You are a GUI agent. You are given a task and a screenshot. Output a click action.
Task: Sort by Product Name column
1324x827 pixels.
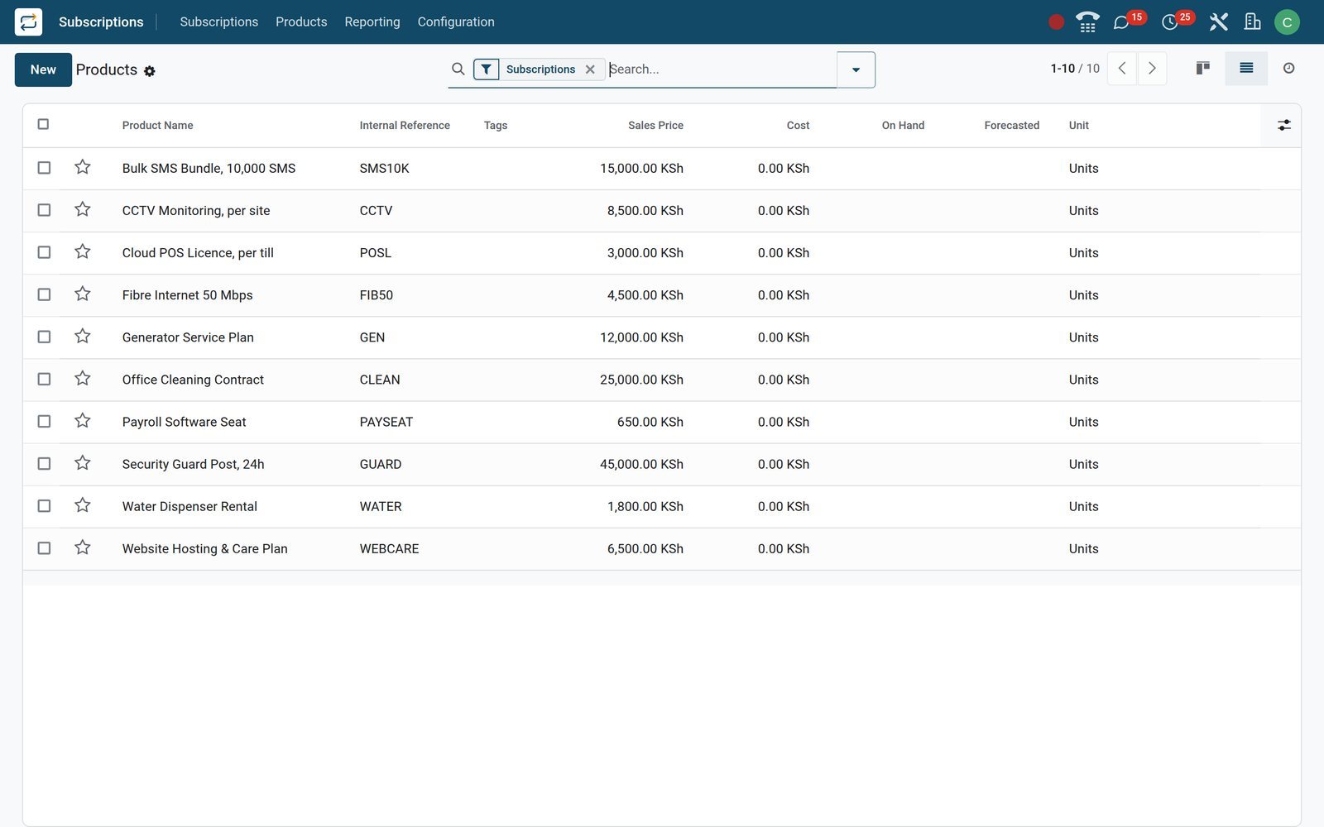157,125
